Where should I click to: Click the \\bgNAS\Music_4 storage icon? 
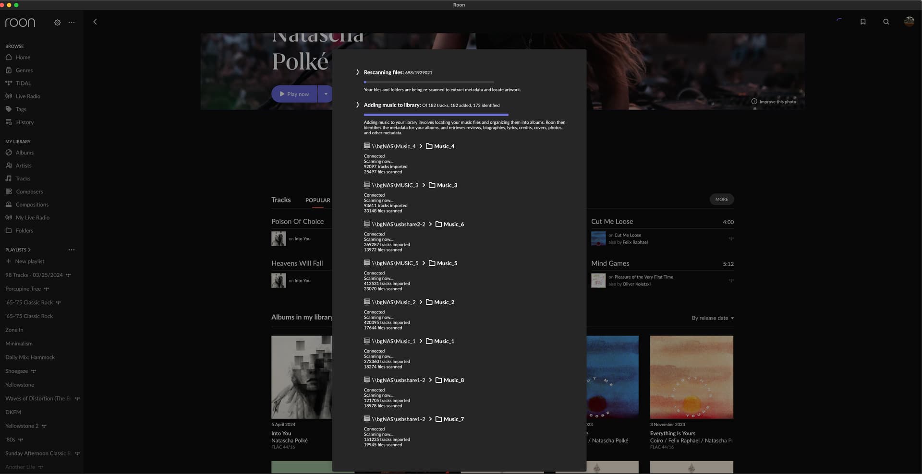[x=367, y=146]
